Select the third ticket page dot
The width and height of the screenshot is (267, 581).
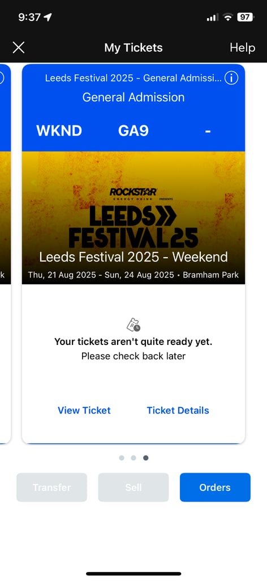click(x=146, y=458)
